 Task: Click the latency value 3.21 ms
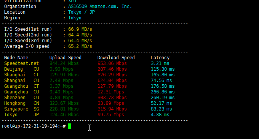[x=160, y=63]
